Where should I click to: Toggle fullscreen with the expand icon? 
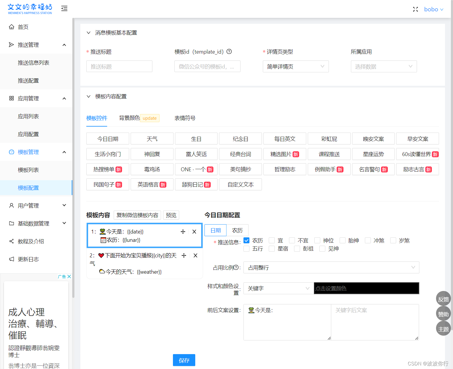[x=415, y=9]
